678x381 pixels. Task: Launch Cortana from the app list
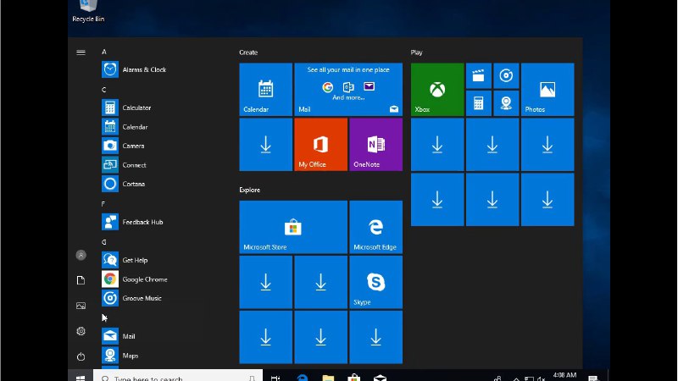(x=124, y=184)
